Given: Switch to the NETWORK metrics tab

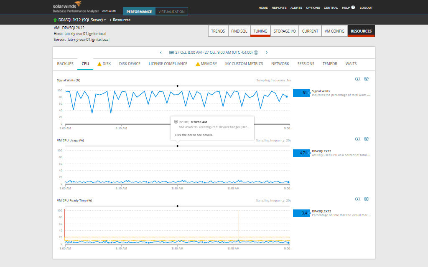Looking at the screenshot, I should [x=280, y=63].
